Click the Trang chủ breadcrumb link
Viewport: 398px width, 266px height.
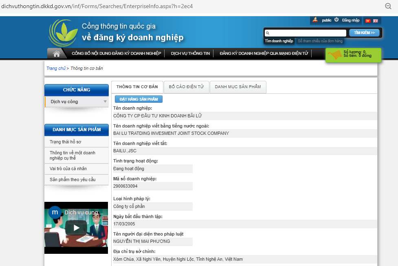coord(56,69)
